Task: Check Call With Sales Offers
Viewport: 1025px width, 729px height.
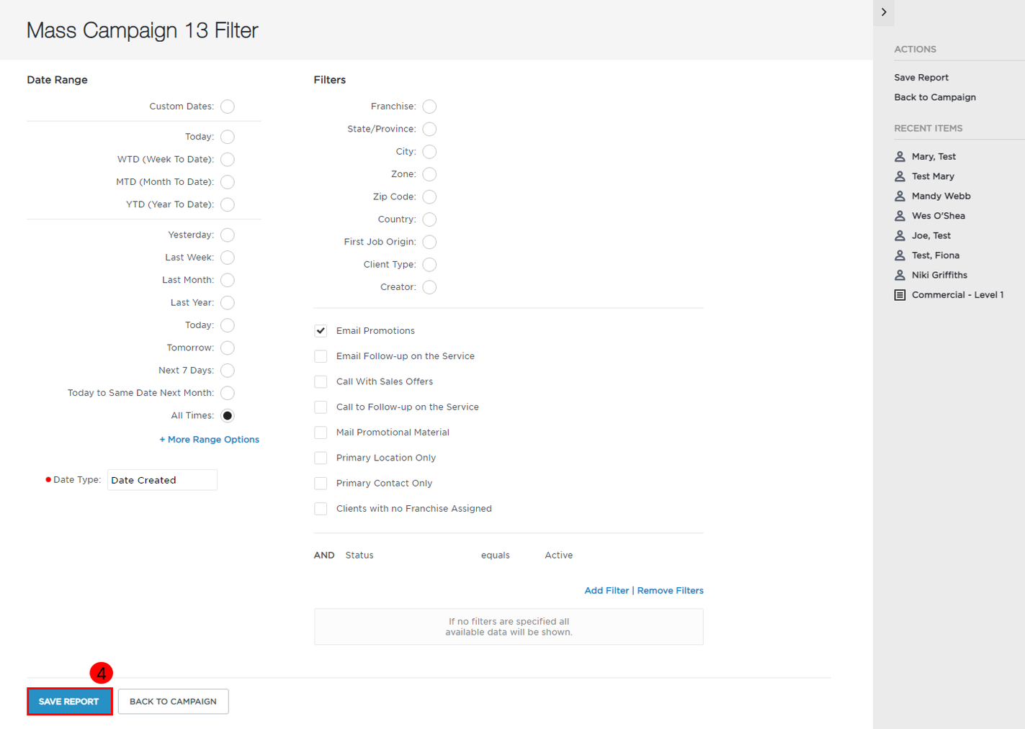Action: pyautogui.click(x=321, y=381)
